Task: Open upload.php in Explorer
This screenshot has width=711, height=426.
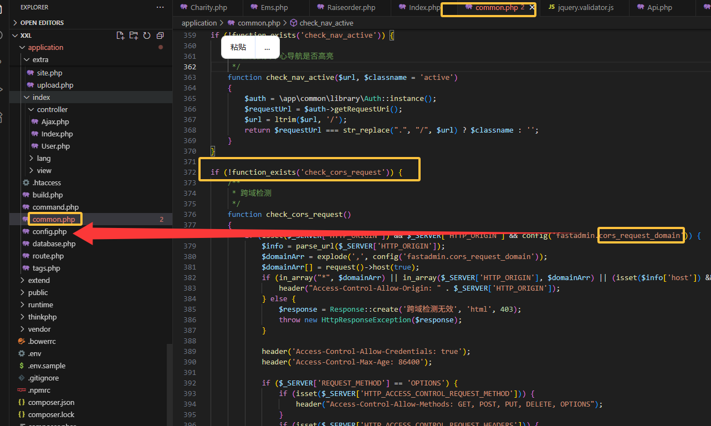Action: (55, 85)
